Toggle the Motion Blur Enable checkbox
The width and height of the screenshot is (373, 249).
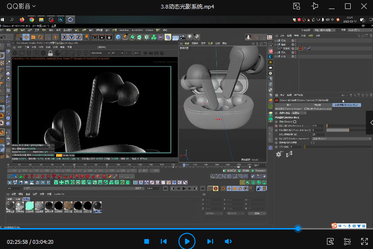295,122
